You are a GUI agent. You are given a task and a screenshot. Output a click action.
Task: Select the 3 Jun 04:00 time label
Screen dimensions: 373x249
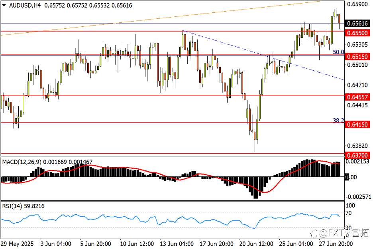click(x=56, y=244)
